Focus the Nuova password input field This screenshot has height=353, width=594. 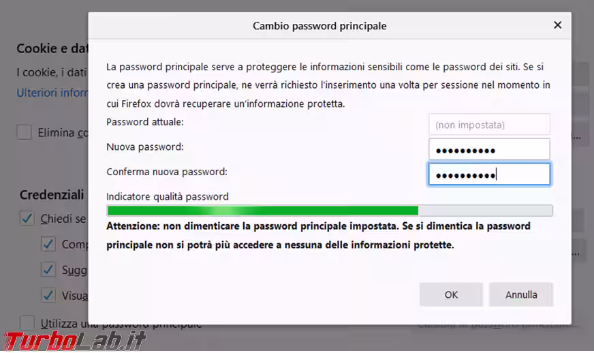coord(488,149)
